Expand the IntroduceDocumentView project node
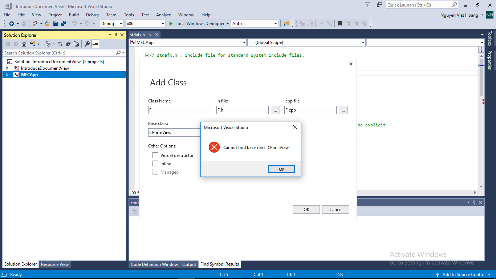Image resolution: width=496 pixels, height=279 pixels. tap(7, 68)
